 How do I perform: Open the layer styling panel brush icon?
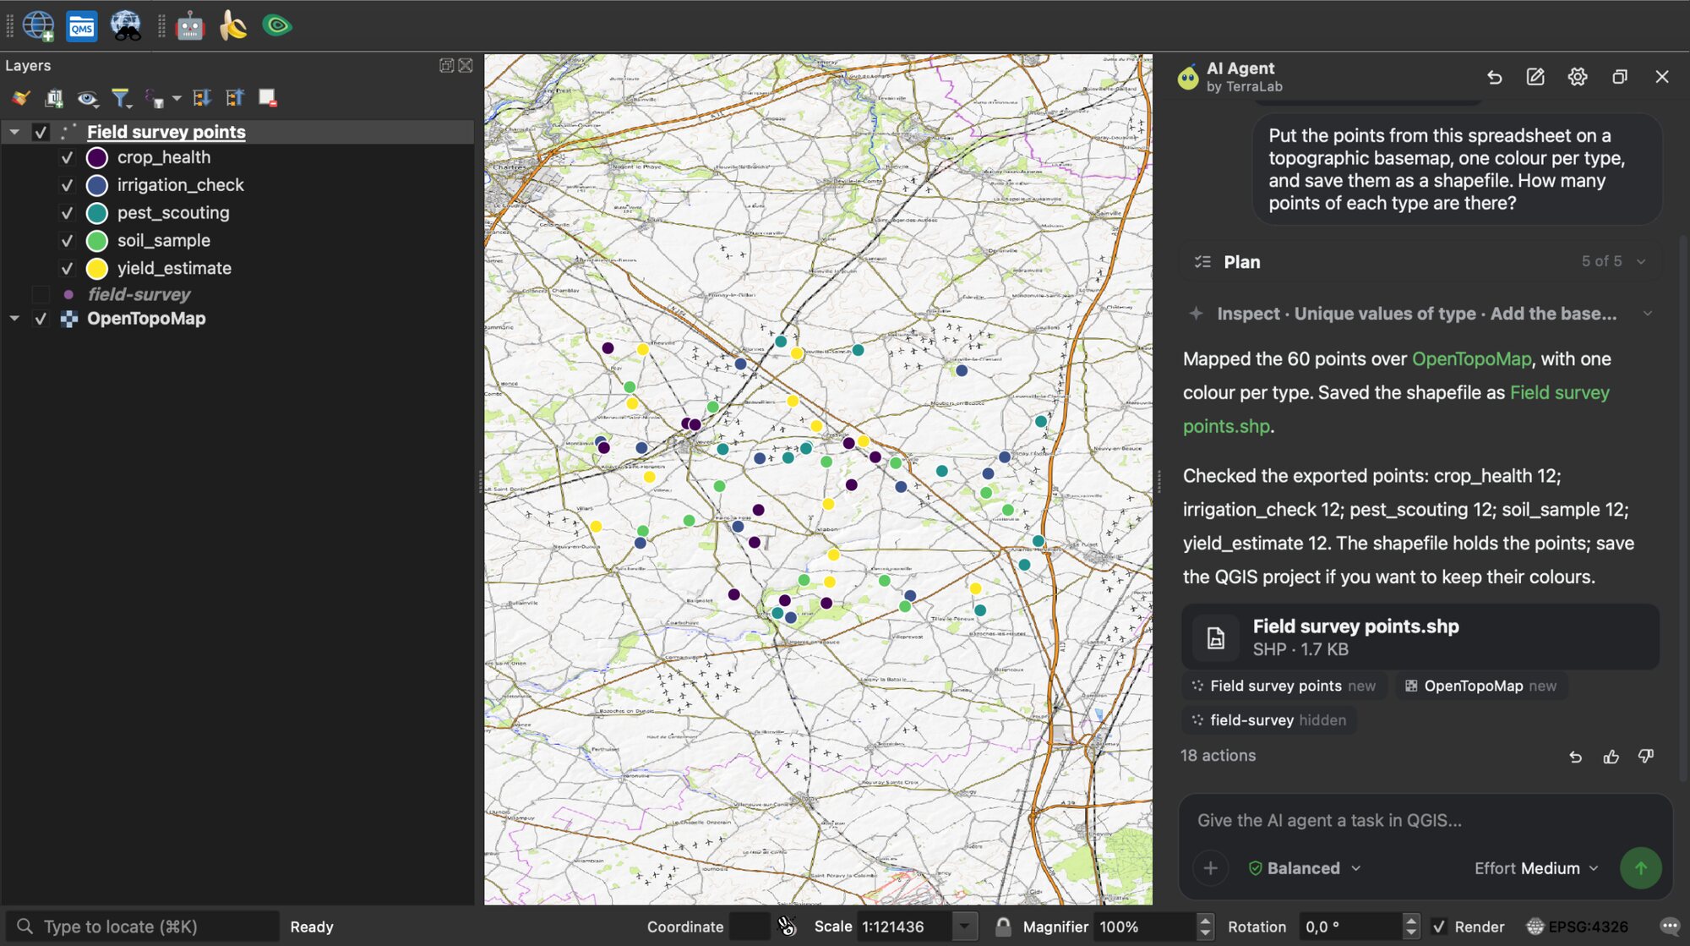pos(21,98)
